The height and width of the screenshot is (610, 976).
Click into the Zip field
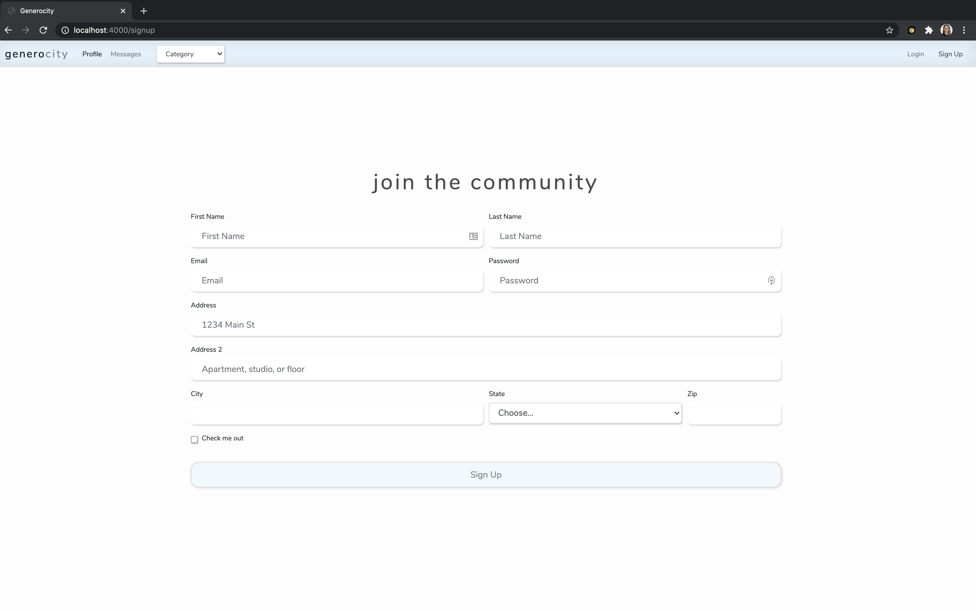734,414
